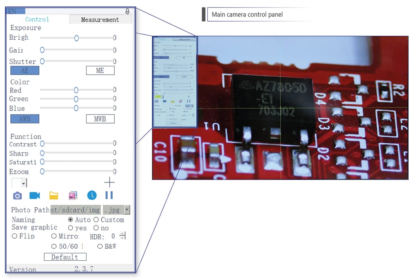Select yes for Save graphic
This screenshot has height=279, width=414.
[x=70, y=228]
